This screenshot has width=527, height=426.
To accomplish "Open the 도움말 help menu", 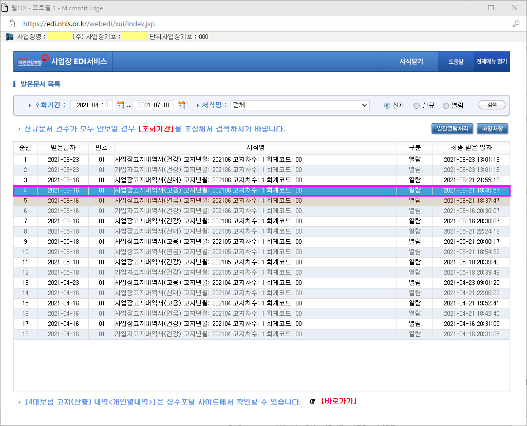I will (x=456, y=62).
